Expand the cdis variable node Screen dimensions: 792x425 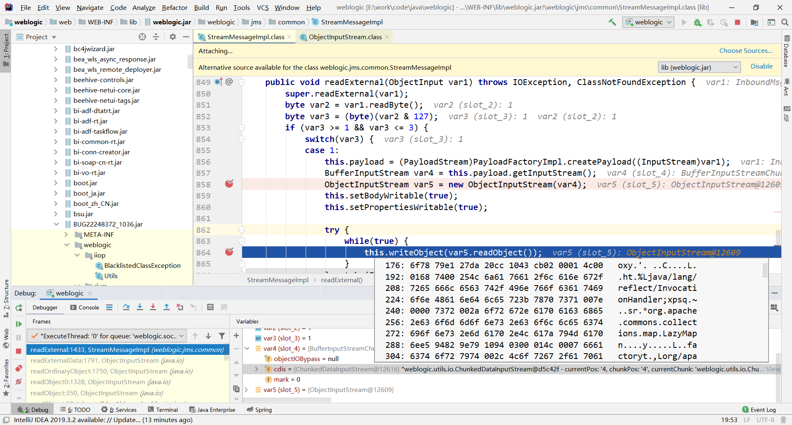pyautogui.click(x=257, y=369)
